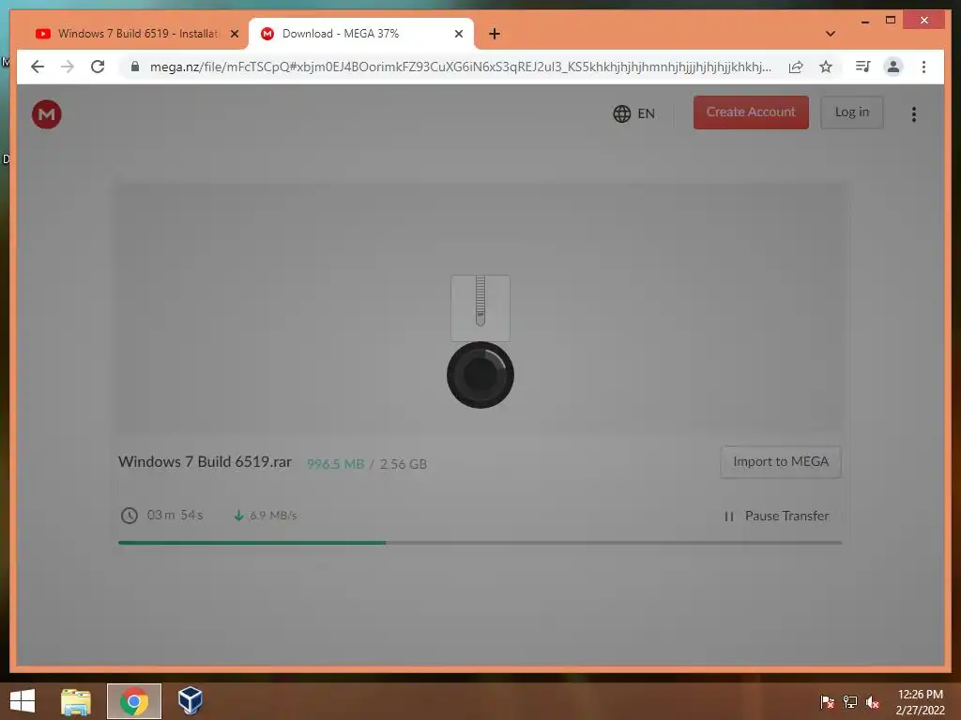Click the clock remaining-time icon
961x720 pixels.
[130, 516]
